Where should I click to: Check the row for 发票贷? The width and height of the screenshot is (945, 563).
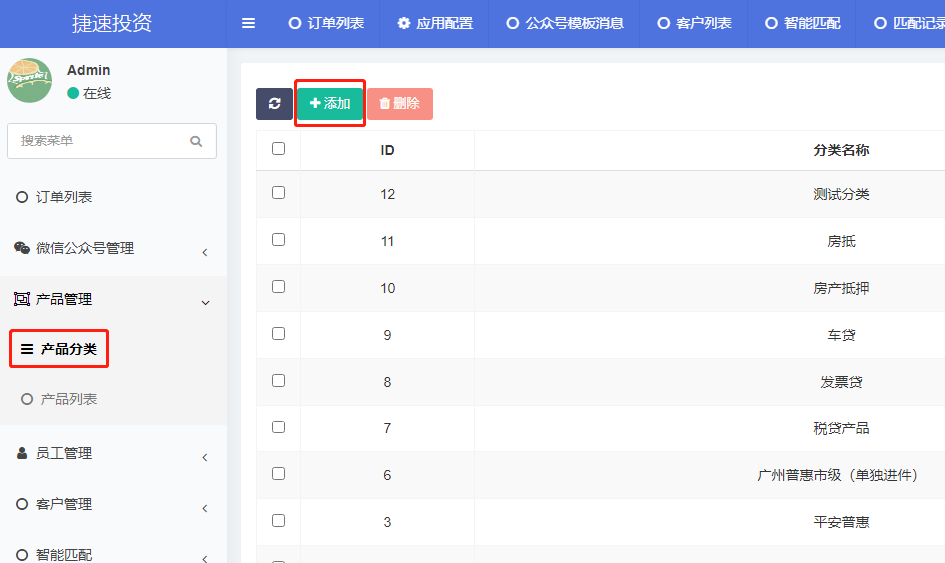point(278,380)
